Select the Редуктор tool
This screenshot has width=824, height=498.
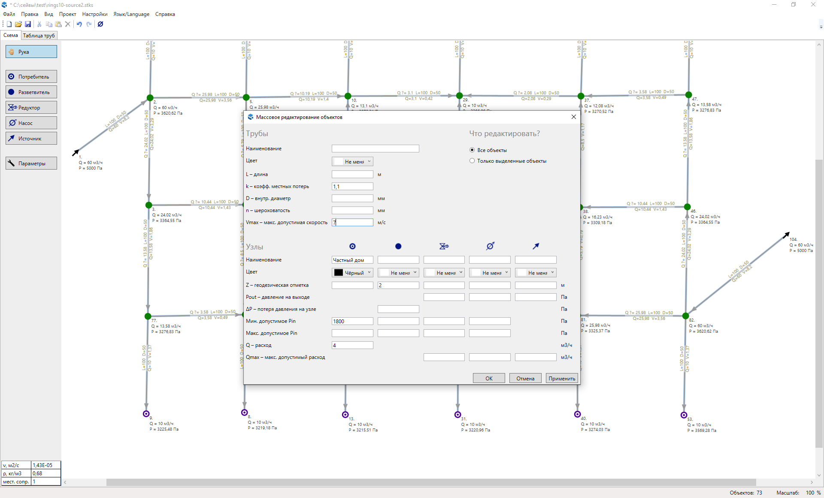point(31,107)
